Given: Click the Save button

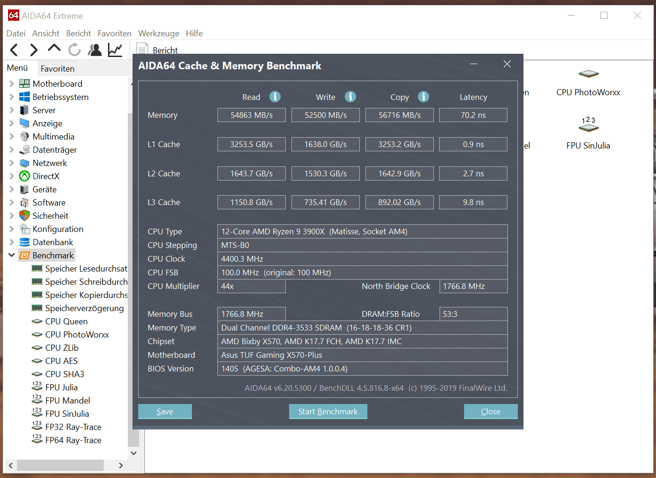Looking at the screenshot, I should coord(165,412).
